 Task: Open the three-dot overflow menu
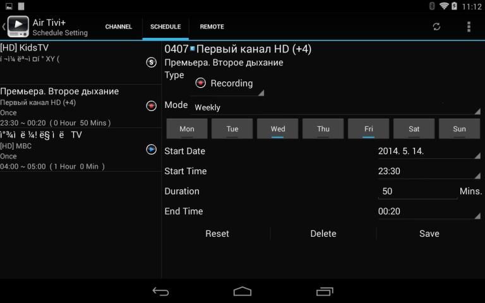tap(468, 27)
